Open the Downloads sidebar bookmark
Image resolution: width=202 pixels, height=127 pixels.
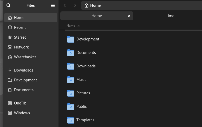coord(31,70)
